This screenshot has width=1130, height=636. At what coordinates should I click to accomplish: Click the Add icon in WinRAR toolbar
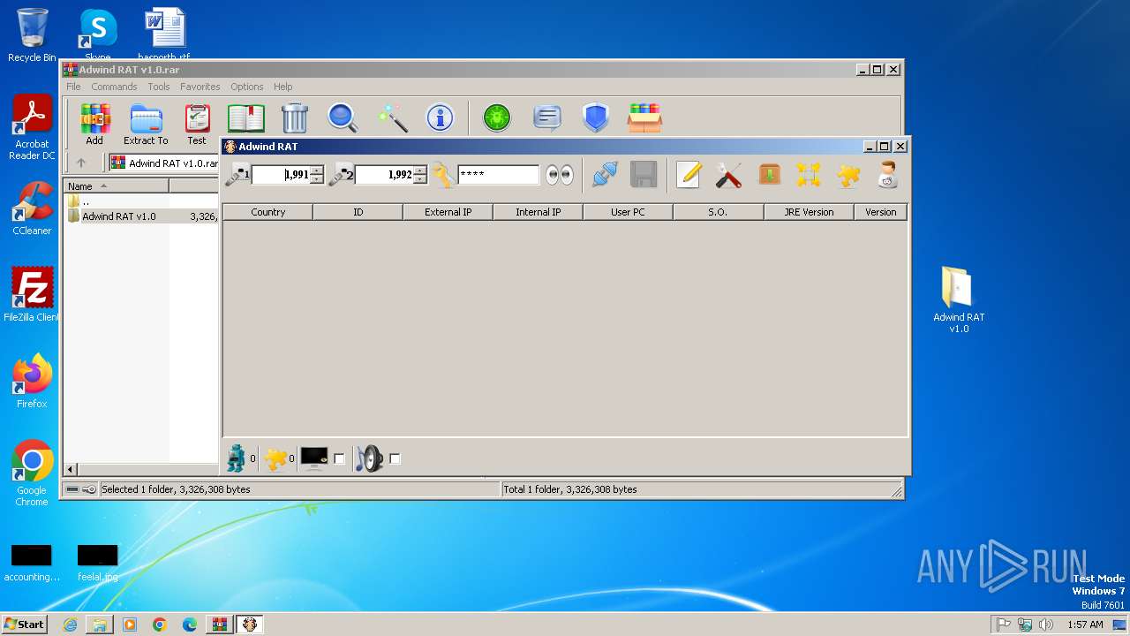94,124
